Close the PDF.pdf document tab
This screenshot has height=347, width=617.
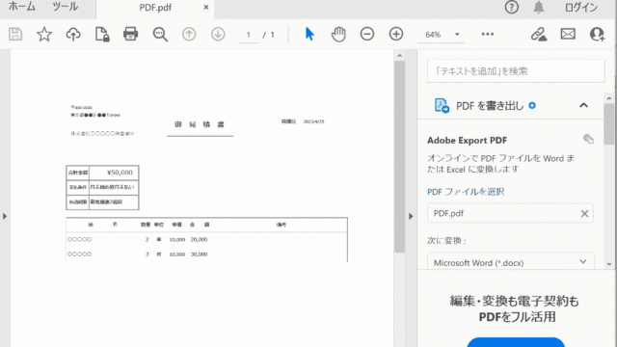205,7
